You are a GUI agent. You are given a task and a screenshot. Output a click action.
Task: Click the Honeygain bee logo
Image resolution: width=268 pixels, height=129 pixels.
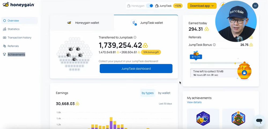tap(6, 5)
